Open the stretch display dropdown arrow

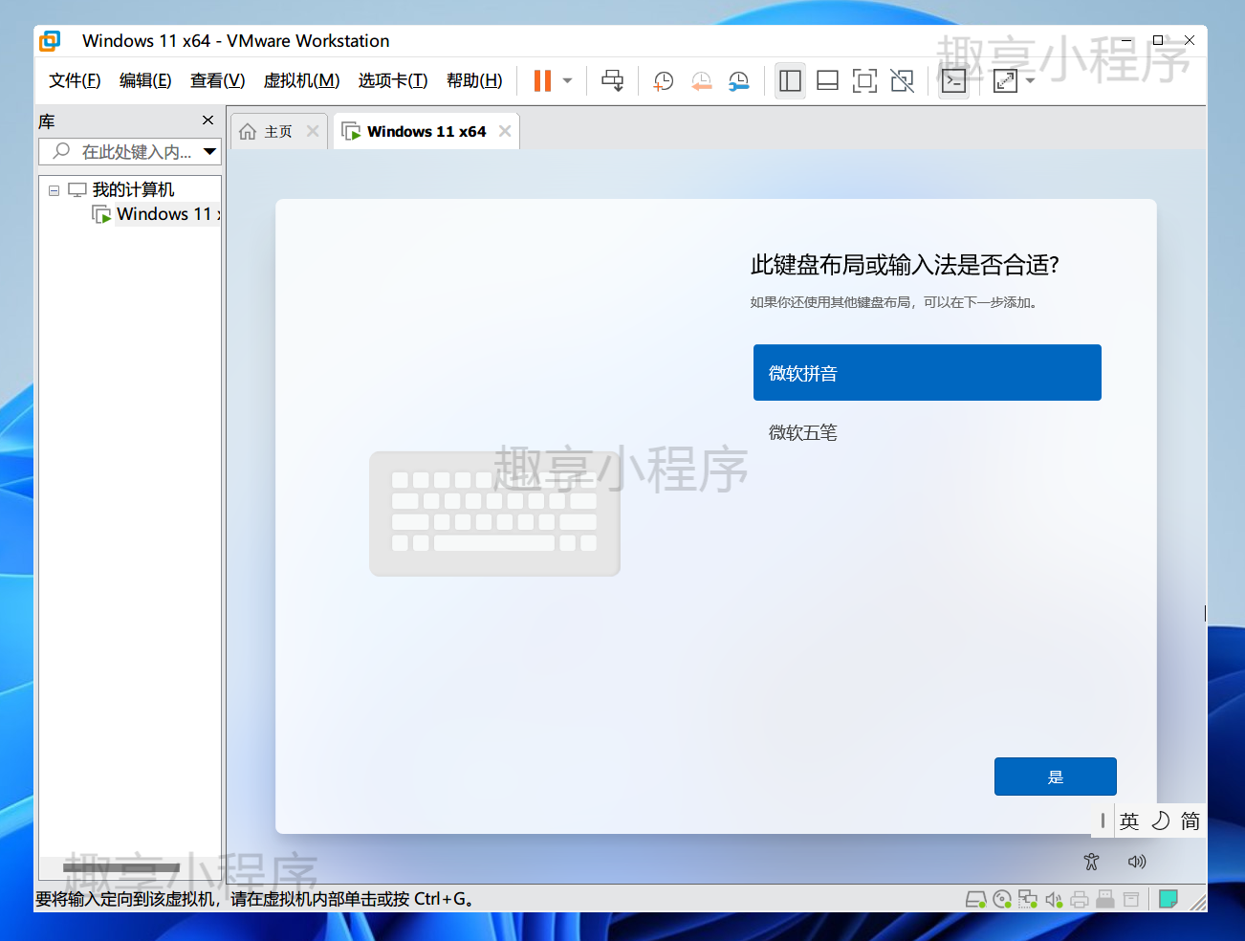(x=1030, y=80)
